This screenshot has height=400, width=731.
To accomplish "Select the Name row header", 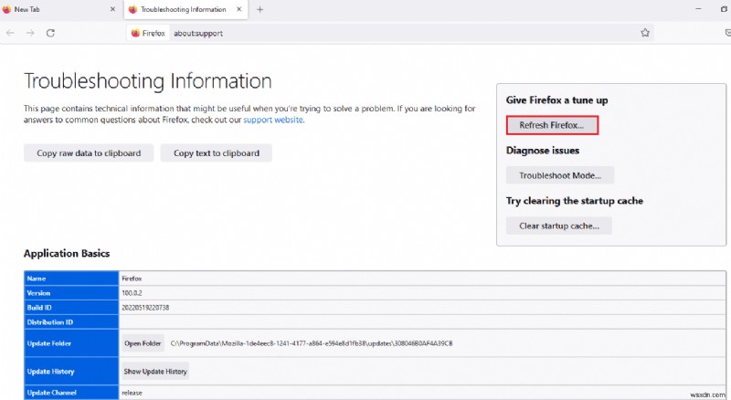I will coord(71,279).
